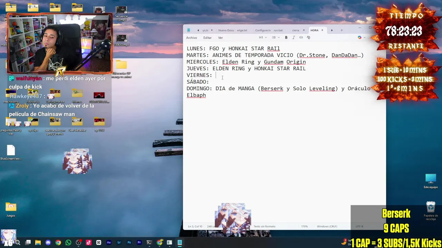Insert a link via the toolbar
The image size is (442, 248).
pyautogui.click(x=301, y=38)
